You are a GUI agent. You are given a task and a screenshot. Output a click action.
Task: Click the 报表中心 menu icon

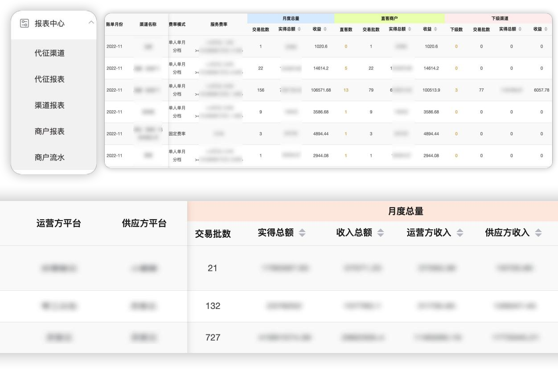[x=24, y=23]
